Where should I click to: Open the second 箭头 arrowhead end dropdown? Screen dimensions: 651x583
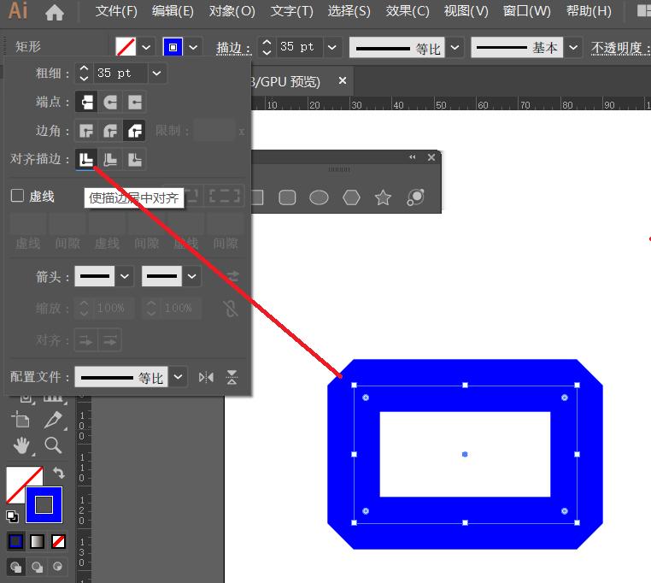(192, 276)
